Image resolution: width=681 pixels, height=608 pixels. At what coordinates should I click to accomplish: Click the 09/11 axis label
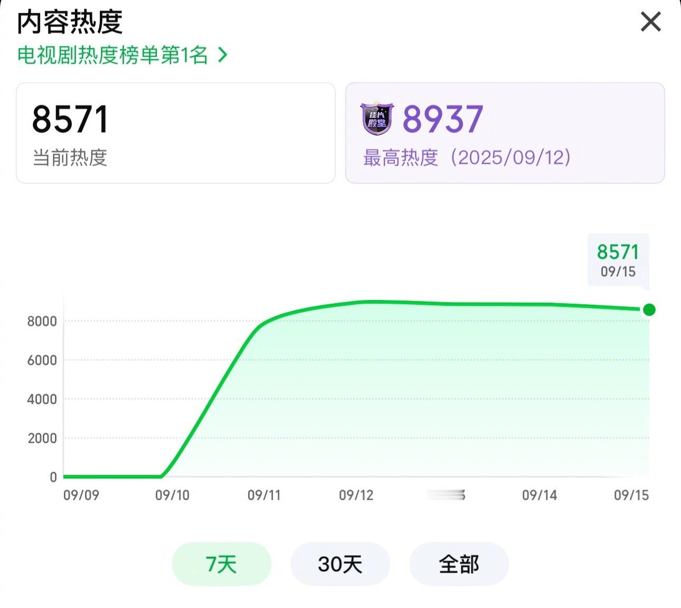tap(264, 495)
